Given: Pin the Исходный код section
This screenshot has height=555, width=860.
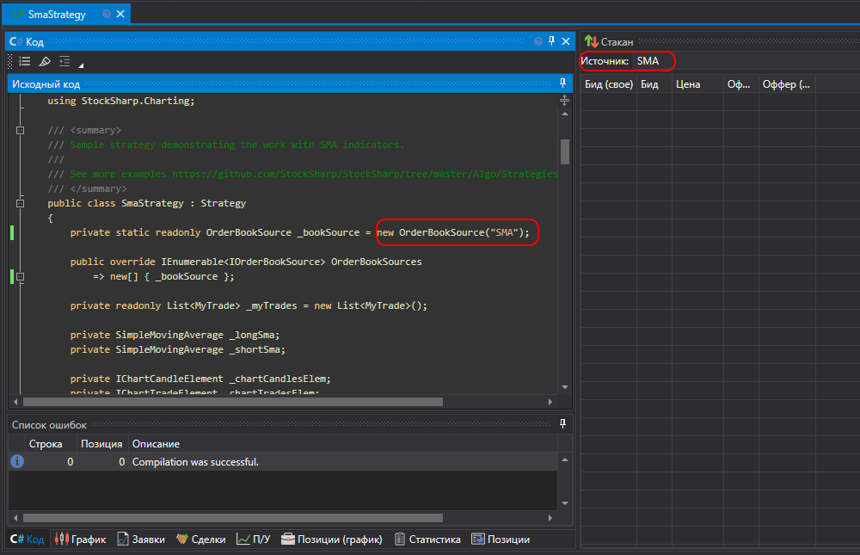Looking at the screenshot, I should (562, 83).
